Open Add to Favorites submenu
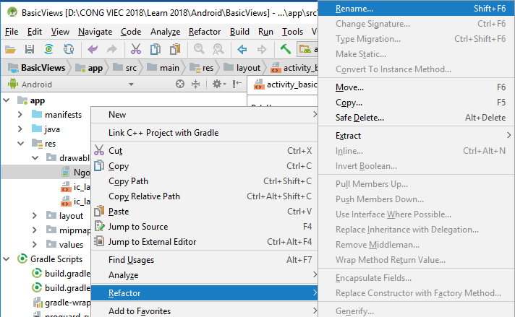The width and height of the screenshot is (515, 317). [204, 311]
